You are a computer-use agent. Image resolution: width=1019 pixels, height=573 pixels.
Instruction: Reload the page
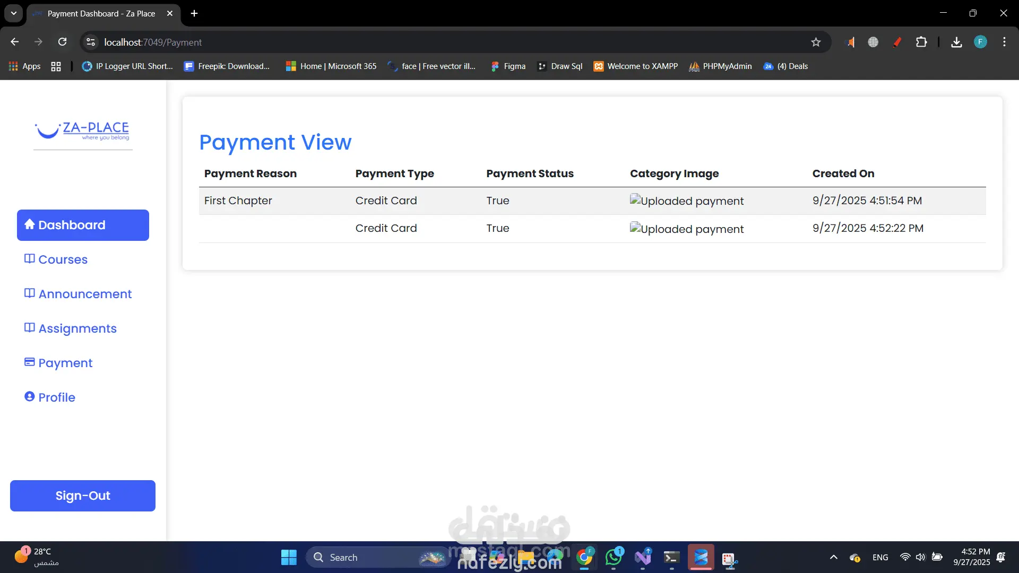[62, 42]
